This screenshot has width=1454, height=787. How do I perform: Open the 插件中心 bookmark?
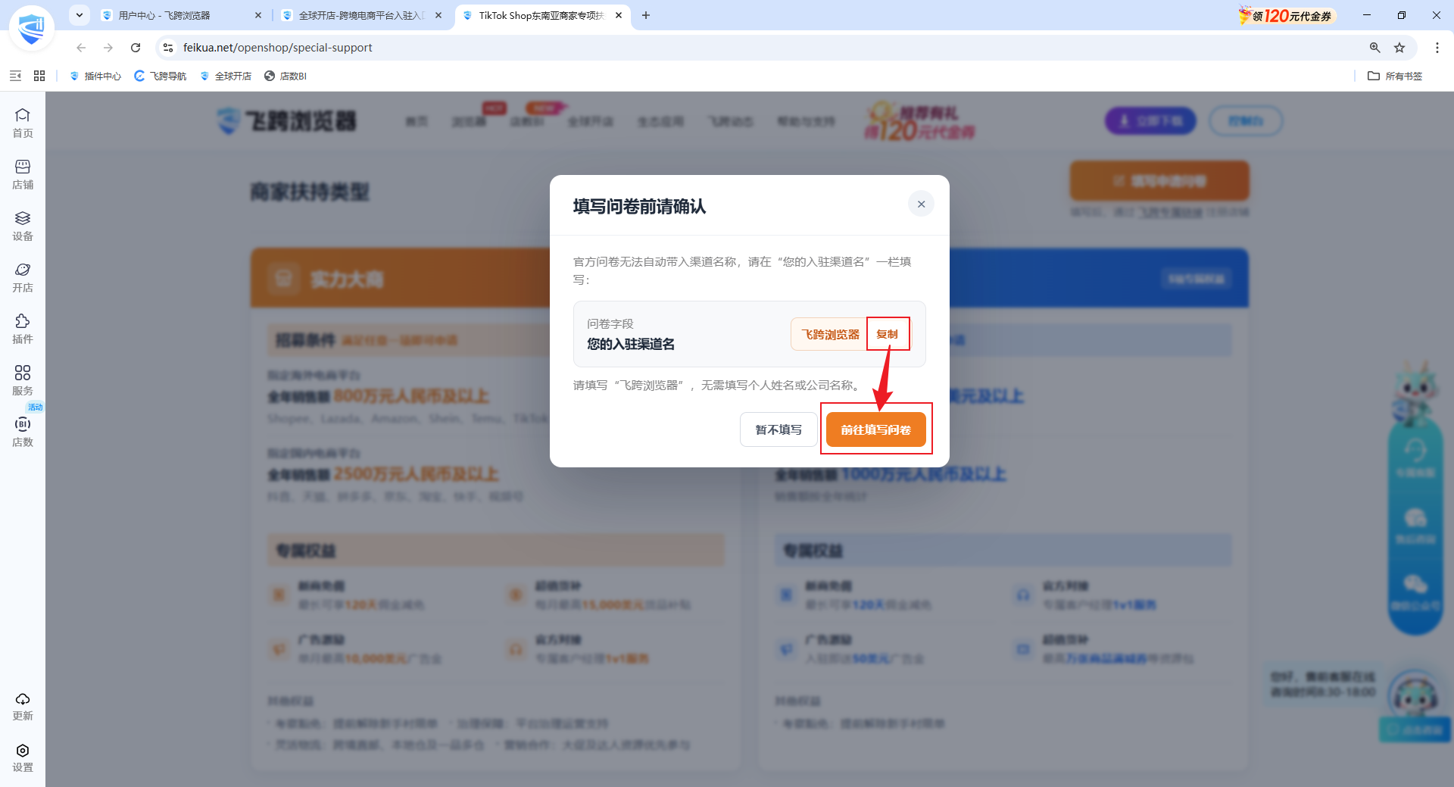click(x=95, y=76)
